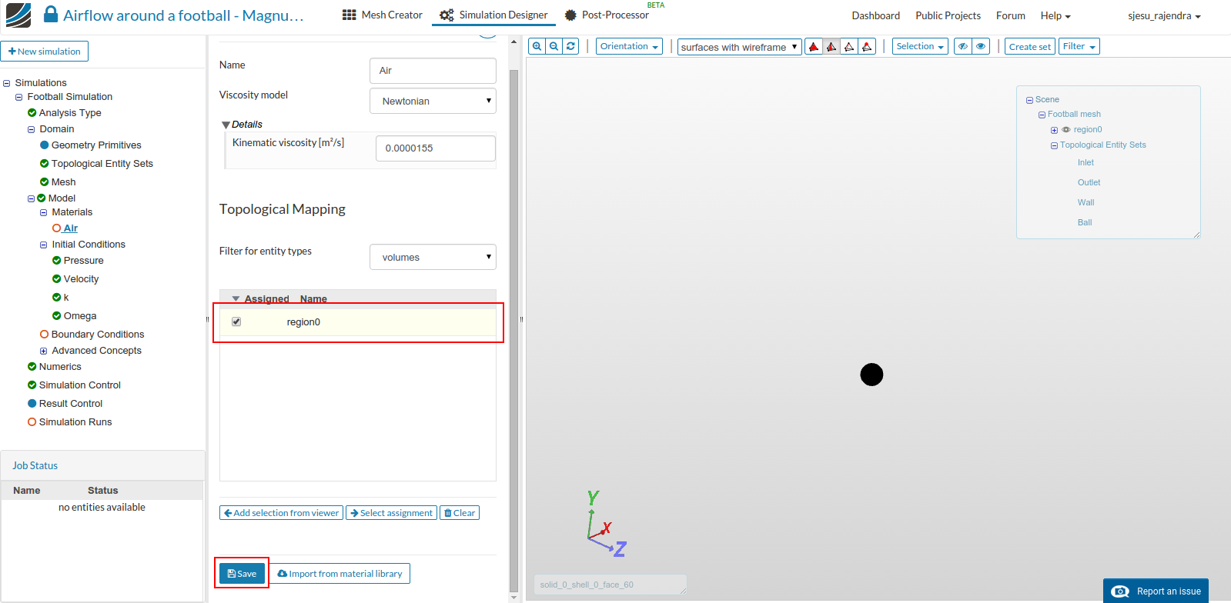
Task: Open the Viscosity model dropdown
Action: 433,101
